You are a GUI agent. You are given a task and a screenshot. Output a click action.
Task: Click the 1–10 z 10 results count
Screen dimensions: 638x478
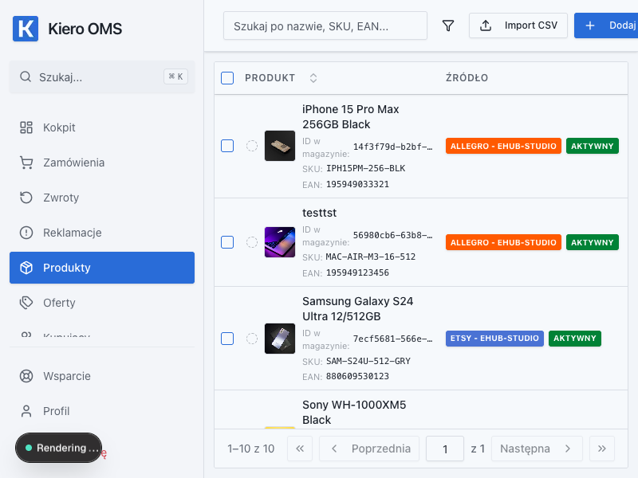[x=250, y=449]
